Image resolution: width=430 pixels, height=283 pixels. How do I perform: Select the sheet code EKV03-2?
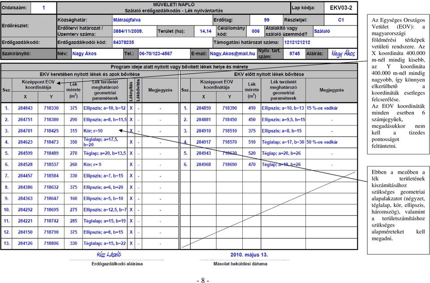tap(341, 8)
